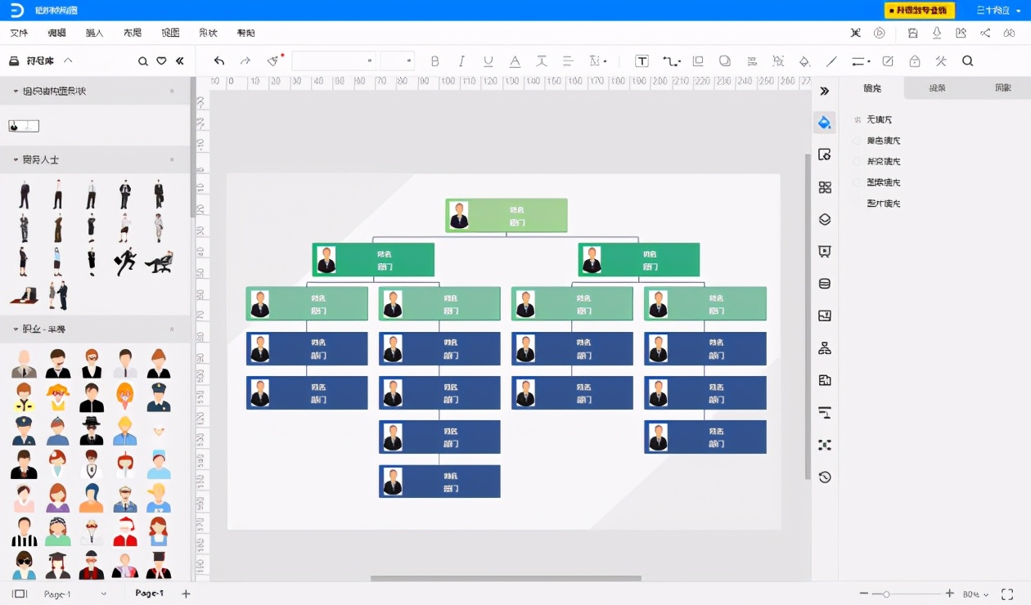This screenshot has width=1031, height=605.
Task: Open the fill style sidebar icon (blue bucket)
Action: coord(825,123)
